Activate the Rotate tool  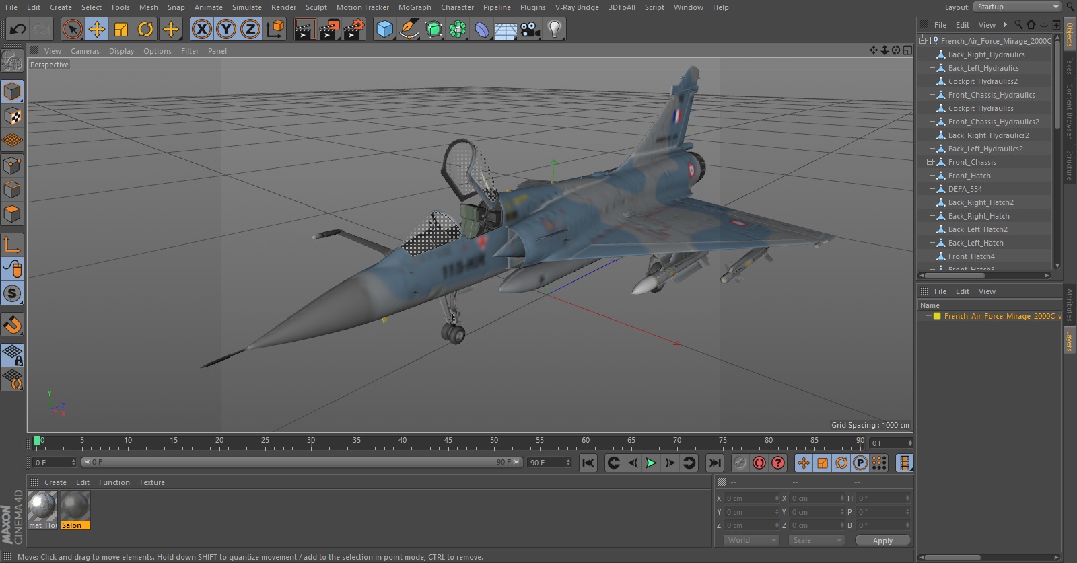coord(145,29)
